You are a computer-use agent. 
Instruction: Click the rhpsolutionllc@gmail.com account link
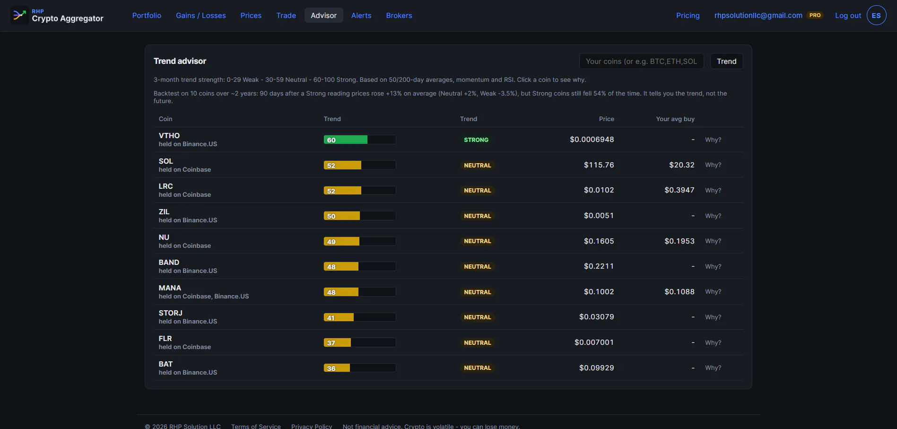point(758,16)
